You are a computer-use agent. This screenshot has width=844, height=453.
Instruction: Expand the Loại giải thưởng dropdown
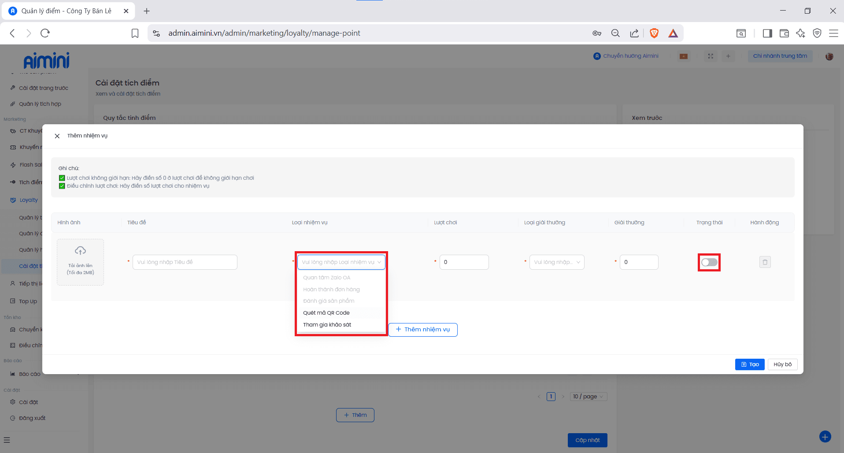pyautogui.click(x=556, y=262)
